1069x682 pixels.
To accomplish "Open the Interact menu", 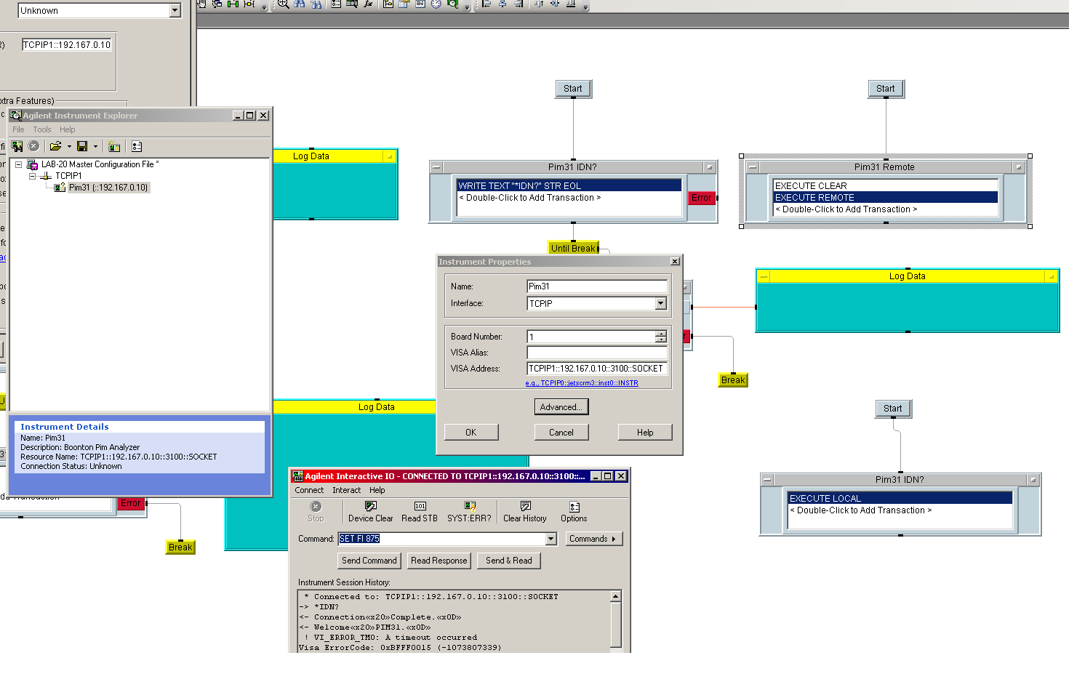I will 346,490.
